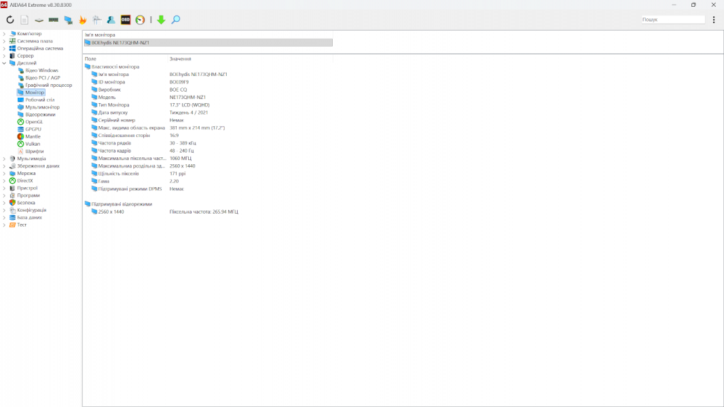Expand the Збереження даних node
This screenshot has width=724, height=407.
point(4,166)
